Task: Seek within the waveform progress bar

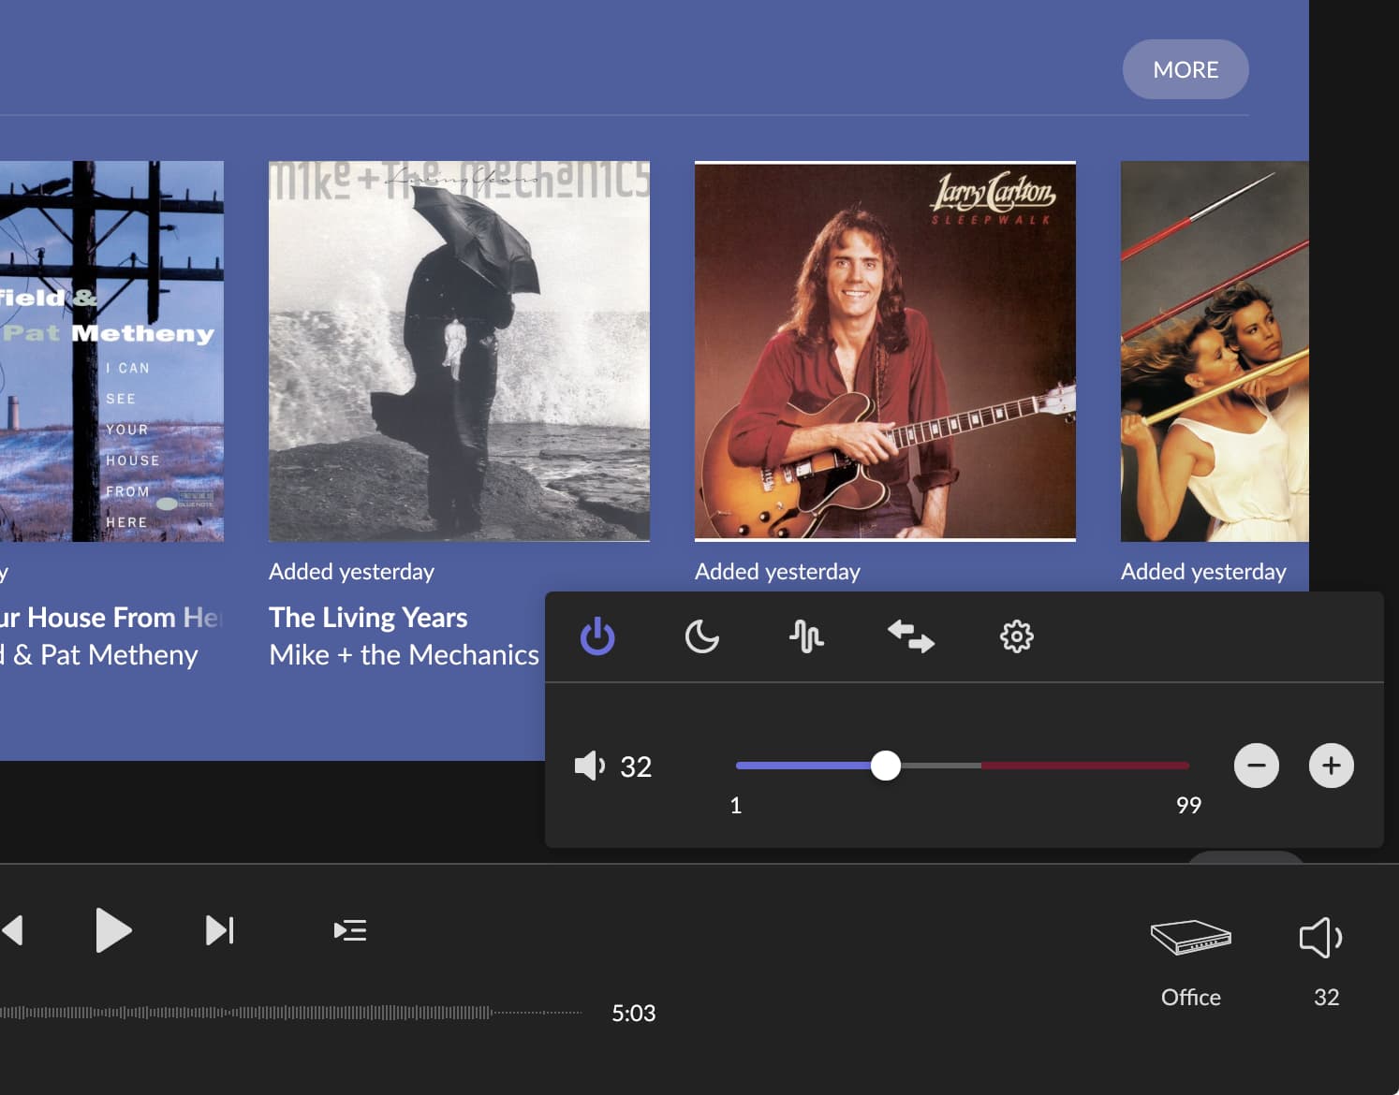Action: pos(290,1013)
